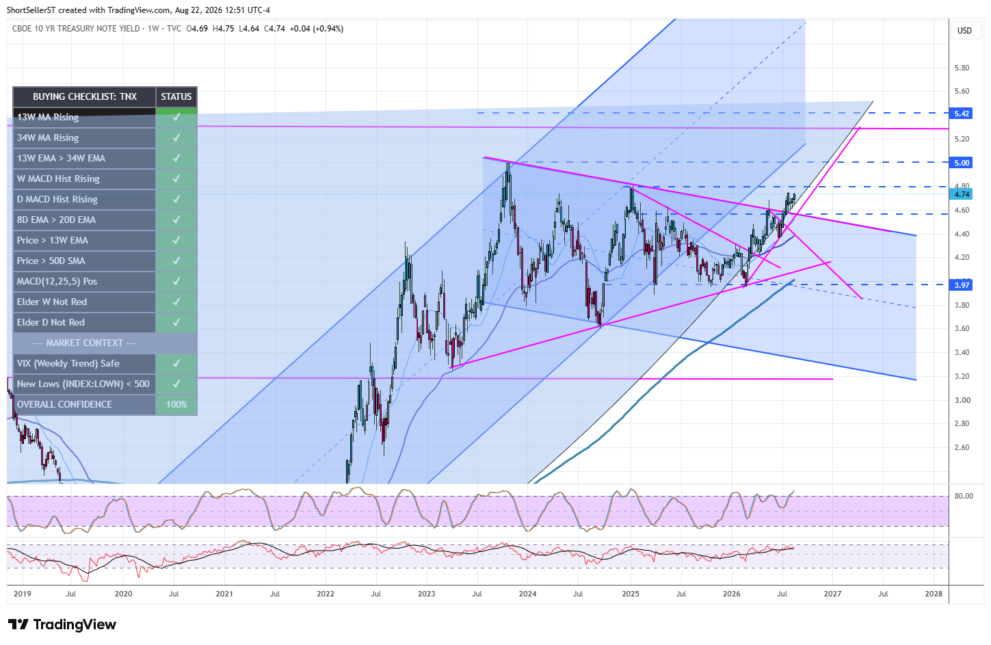This screenshot has width=991, height=645.
Task: Click the +0.04 (+0.94%) change value
Action: click(317, 29)
